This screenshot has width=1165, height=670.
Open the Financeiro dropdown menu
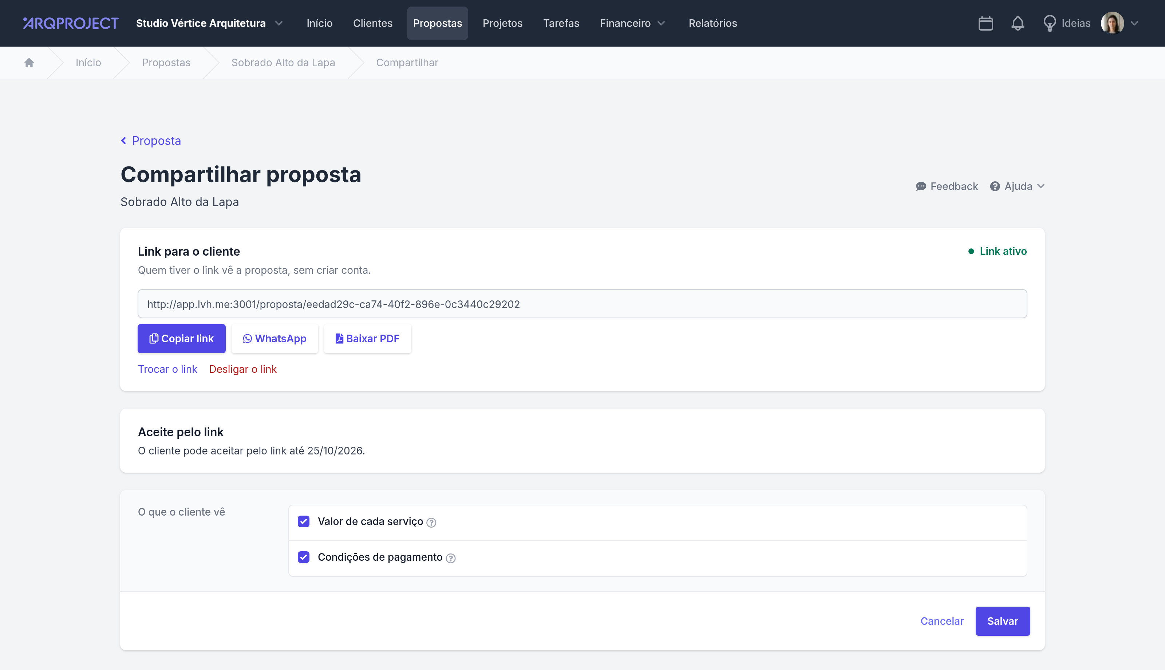[x=632, y=23]
